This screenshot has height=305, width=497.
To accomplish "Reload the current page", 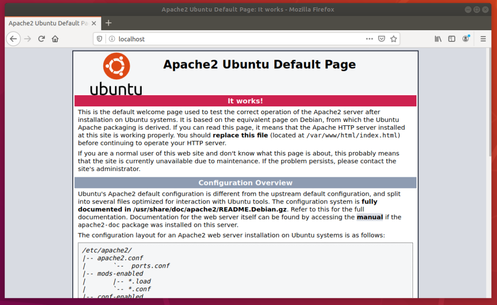I will click(42, 39).
